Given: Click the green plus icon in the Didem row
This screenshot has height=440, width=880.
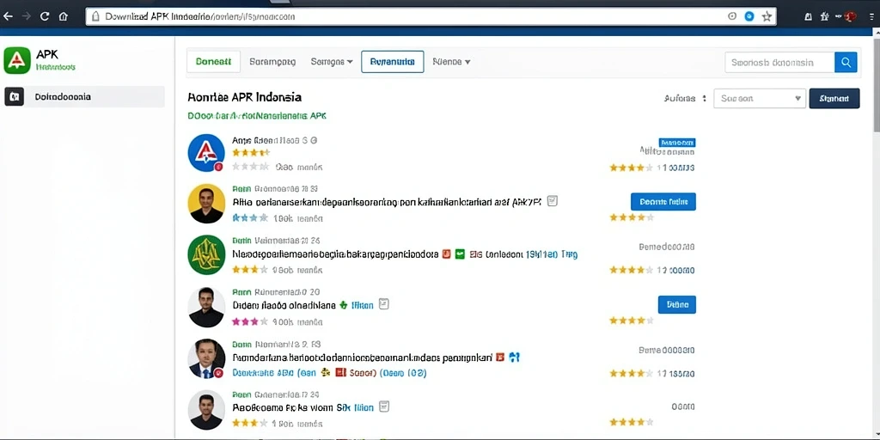Looking at the screenshot, I should (x=344, y=305).
